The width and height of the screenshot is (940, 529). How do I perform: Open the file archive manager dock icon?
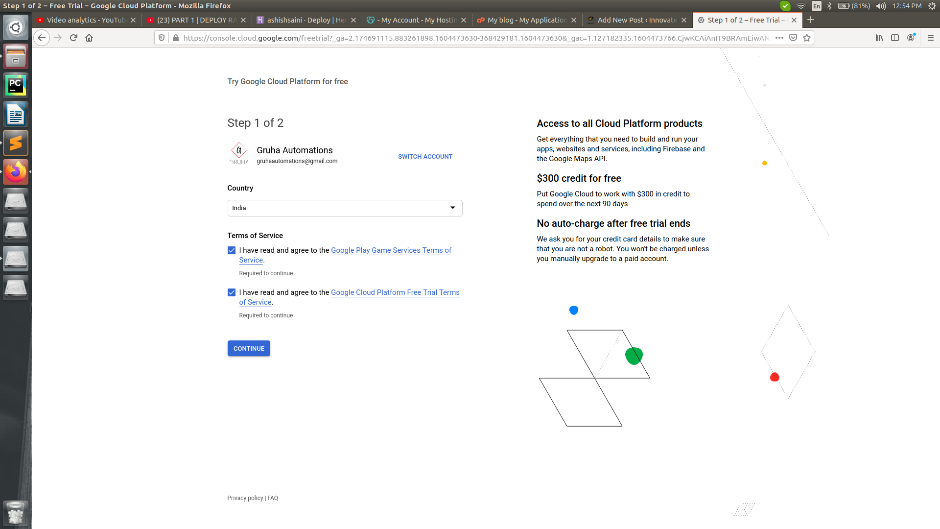tap(16, 56)
